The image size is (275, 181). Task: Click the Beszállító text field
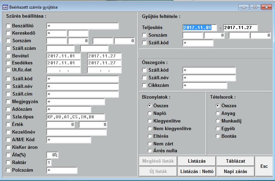[x=83, y=26]
